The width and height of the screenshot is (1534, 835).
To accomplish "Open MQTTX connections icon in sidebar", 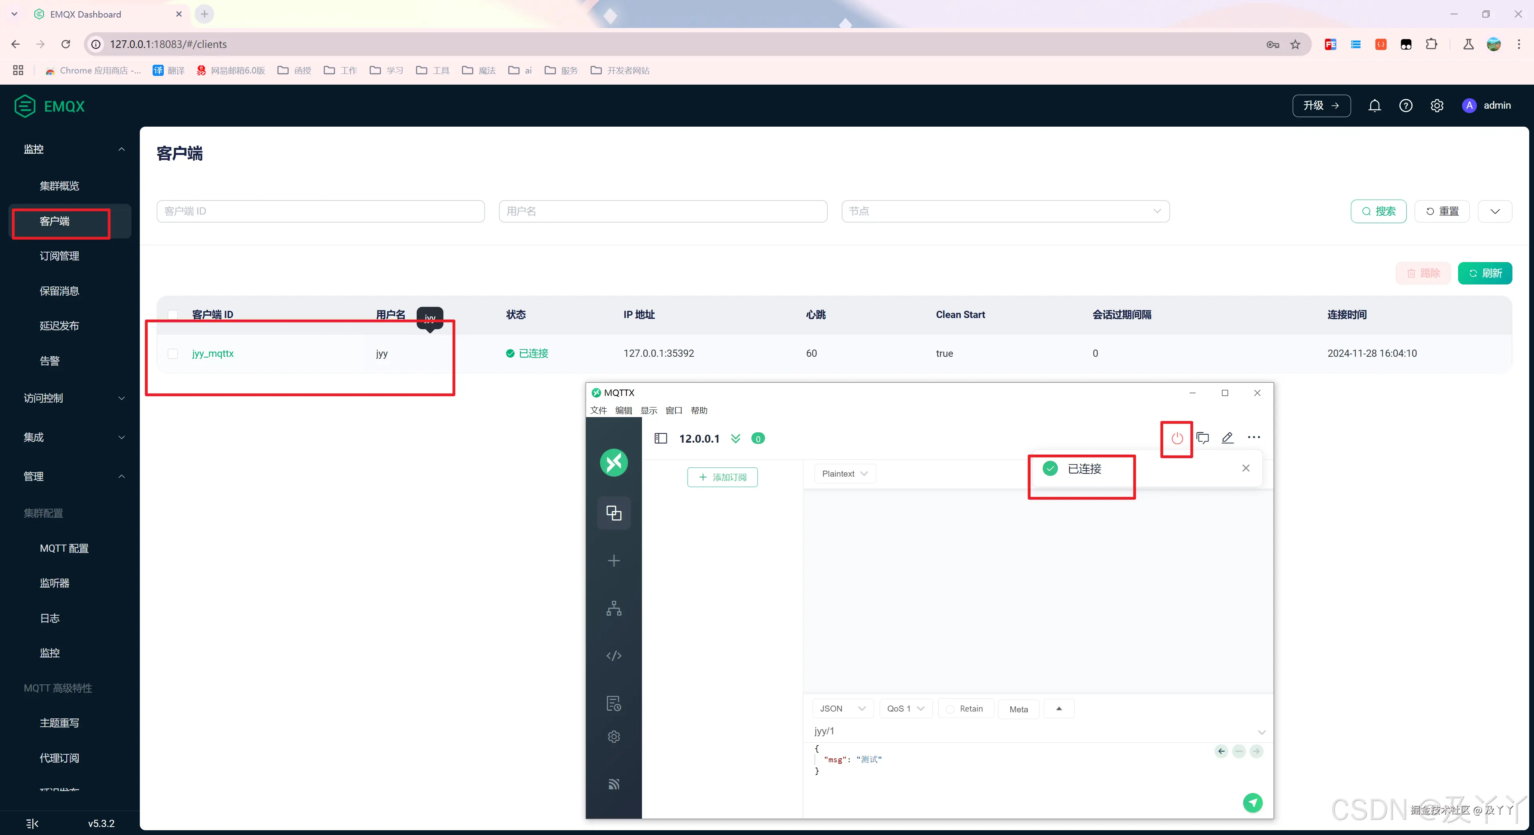I will click(x=613, y=513).
